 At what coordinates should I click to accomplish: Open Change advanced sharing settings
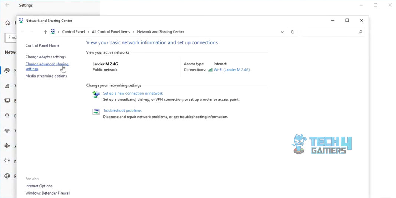click(x=47, y=64)
